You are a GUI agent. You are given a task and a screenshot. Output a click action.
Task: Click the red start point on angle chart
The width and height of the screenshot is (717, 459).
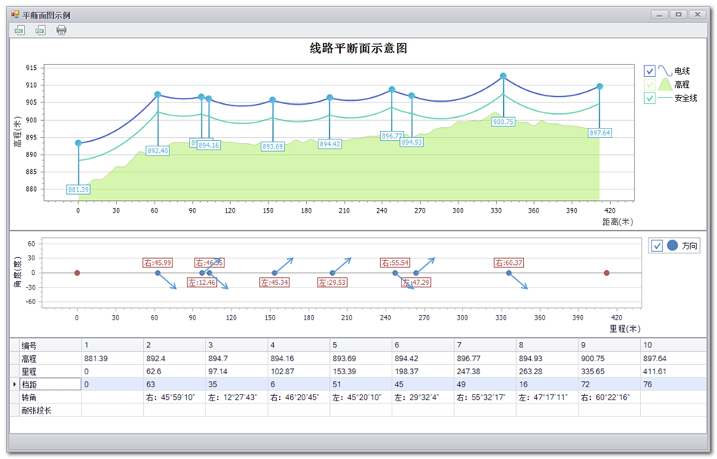coord(77,273)
